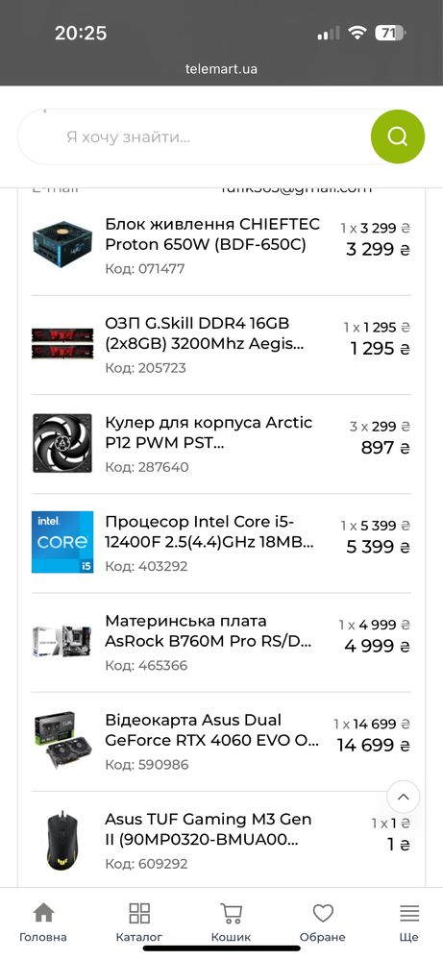
Task: Open the Каталог grid icon
Action: point(139,923)
